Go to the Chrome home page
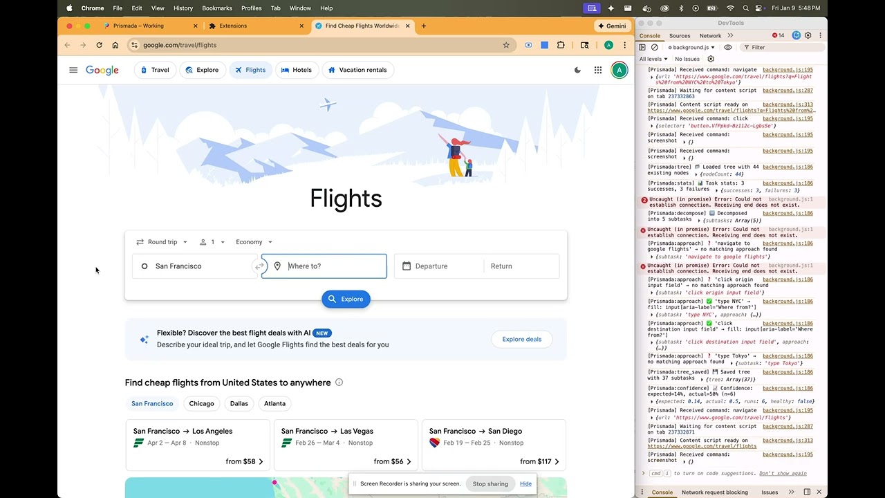885x498 pixels. click(115, 45)
